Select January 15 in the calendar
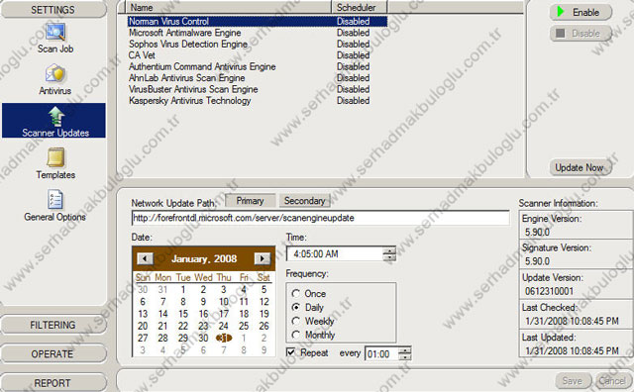634x392 pixels. click(183, 314)
